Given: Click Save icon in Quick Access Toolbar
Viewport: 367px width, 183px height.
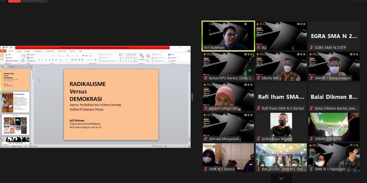Looking at the screenshot, I should click(3, 48).
